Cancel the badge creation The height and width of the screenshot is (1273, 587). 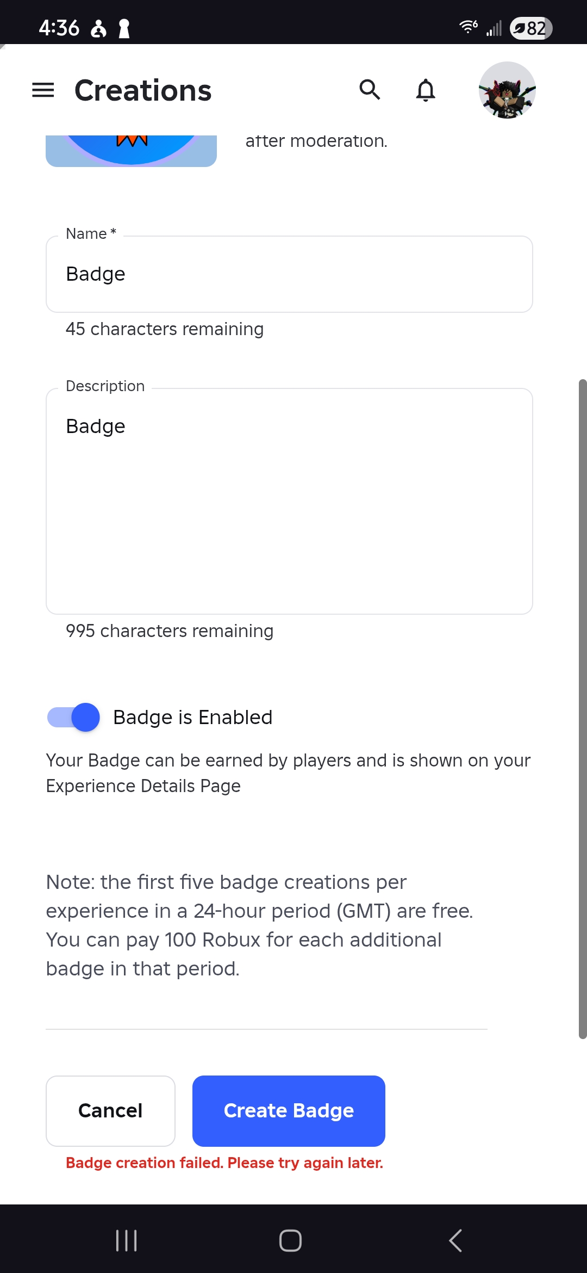click(x=110, y=1111)
